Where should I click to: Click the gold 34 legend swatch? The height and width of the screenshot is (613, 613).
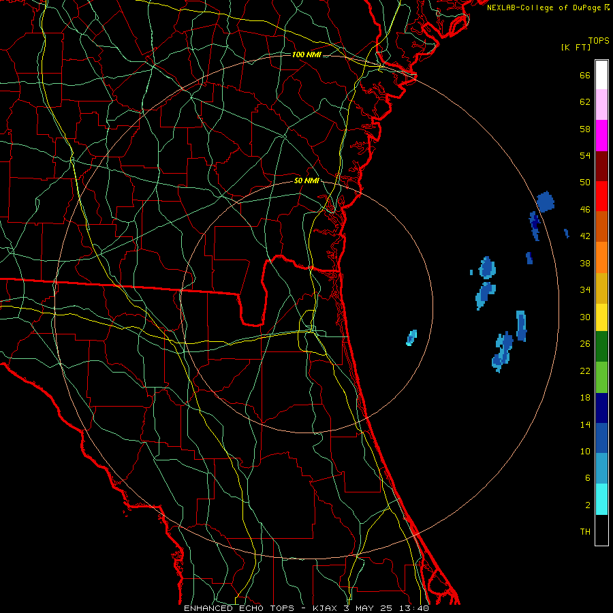[601, 288]
